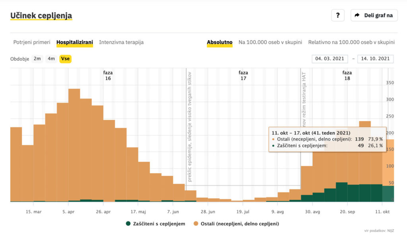
Task: Click the share arrow icon
Action: pyautogui.click(x=357, y=16)
